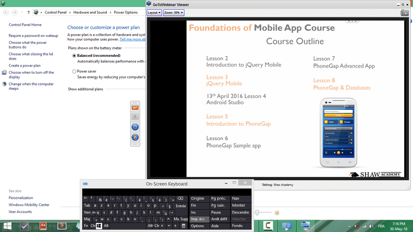Open the Windows Start button
Image resolution: width=413 pixels, height=232 pixels.
coord(9,225)
